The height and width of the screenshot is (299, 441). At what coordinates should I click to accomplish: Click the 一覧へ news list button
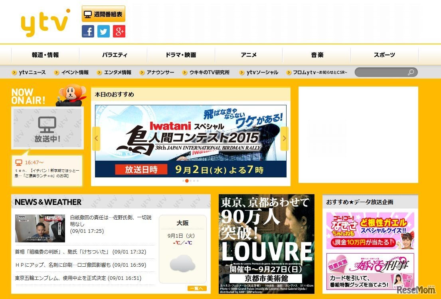(x=197, y=288)
